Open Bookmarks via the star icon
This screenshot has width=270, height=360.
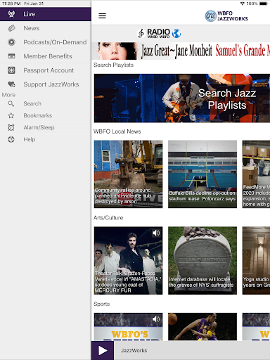[x=11, y=115]
